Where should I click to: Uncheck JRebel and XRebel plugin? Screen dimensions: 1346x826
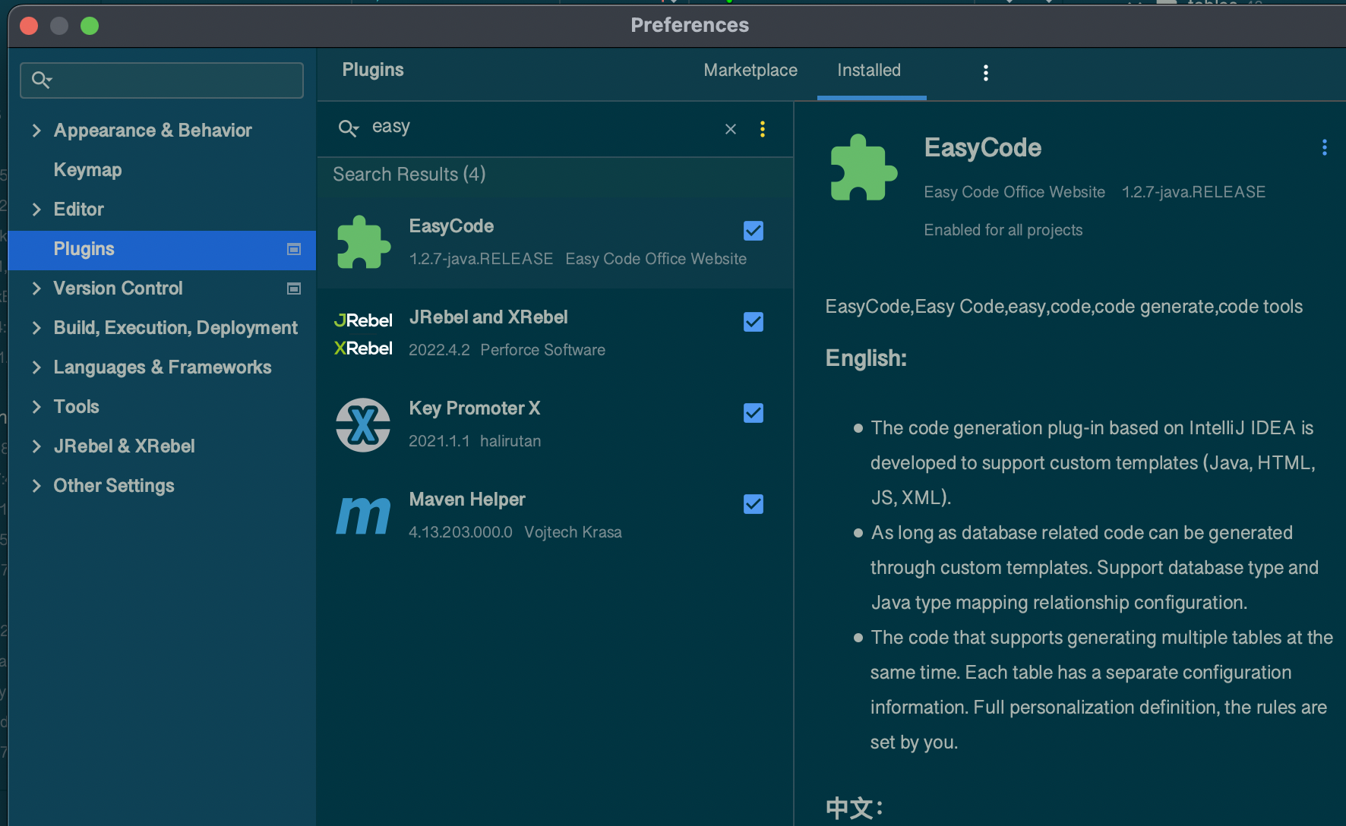tap(754, 322)
